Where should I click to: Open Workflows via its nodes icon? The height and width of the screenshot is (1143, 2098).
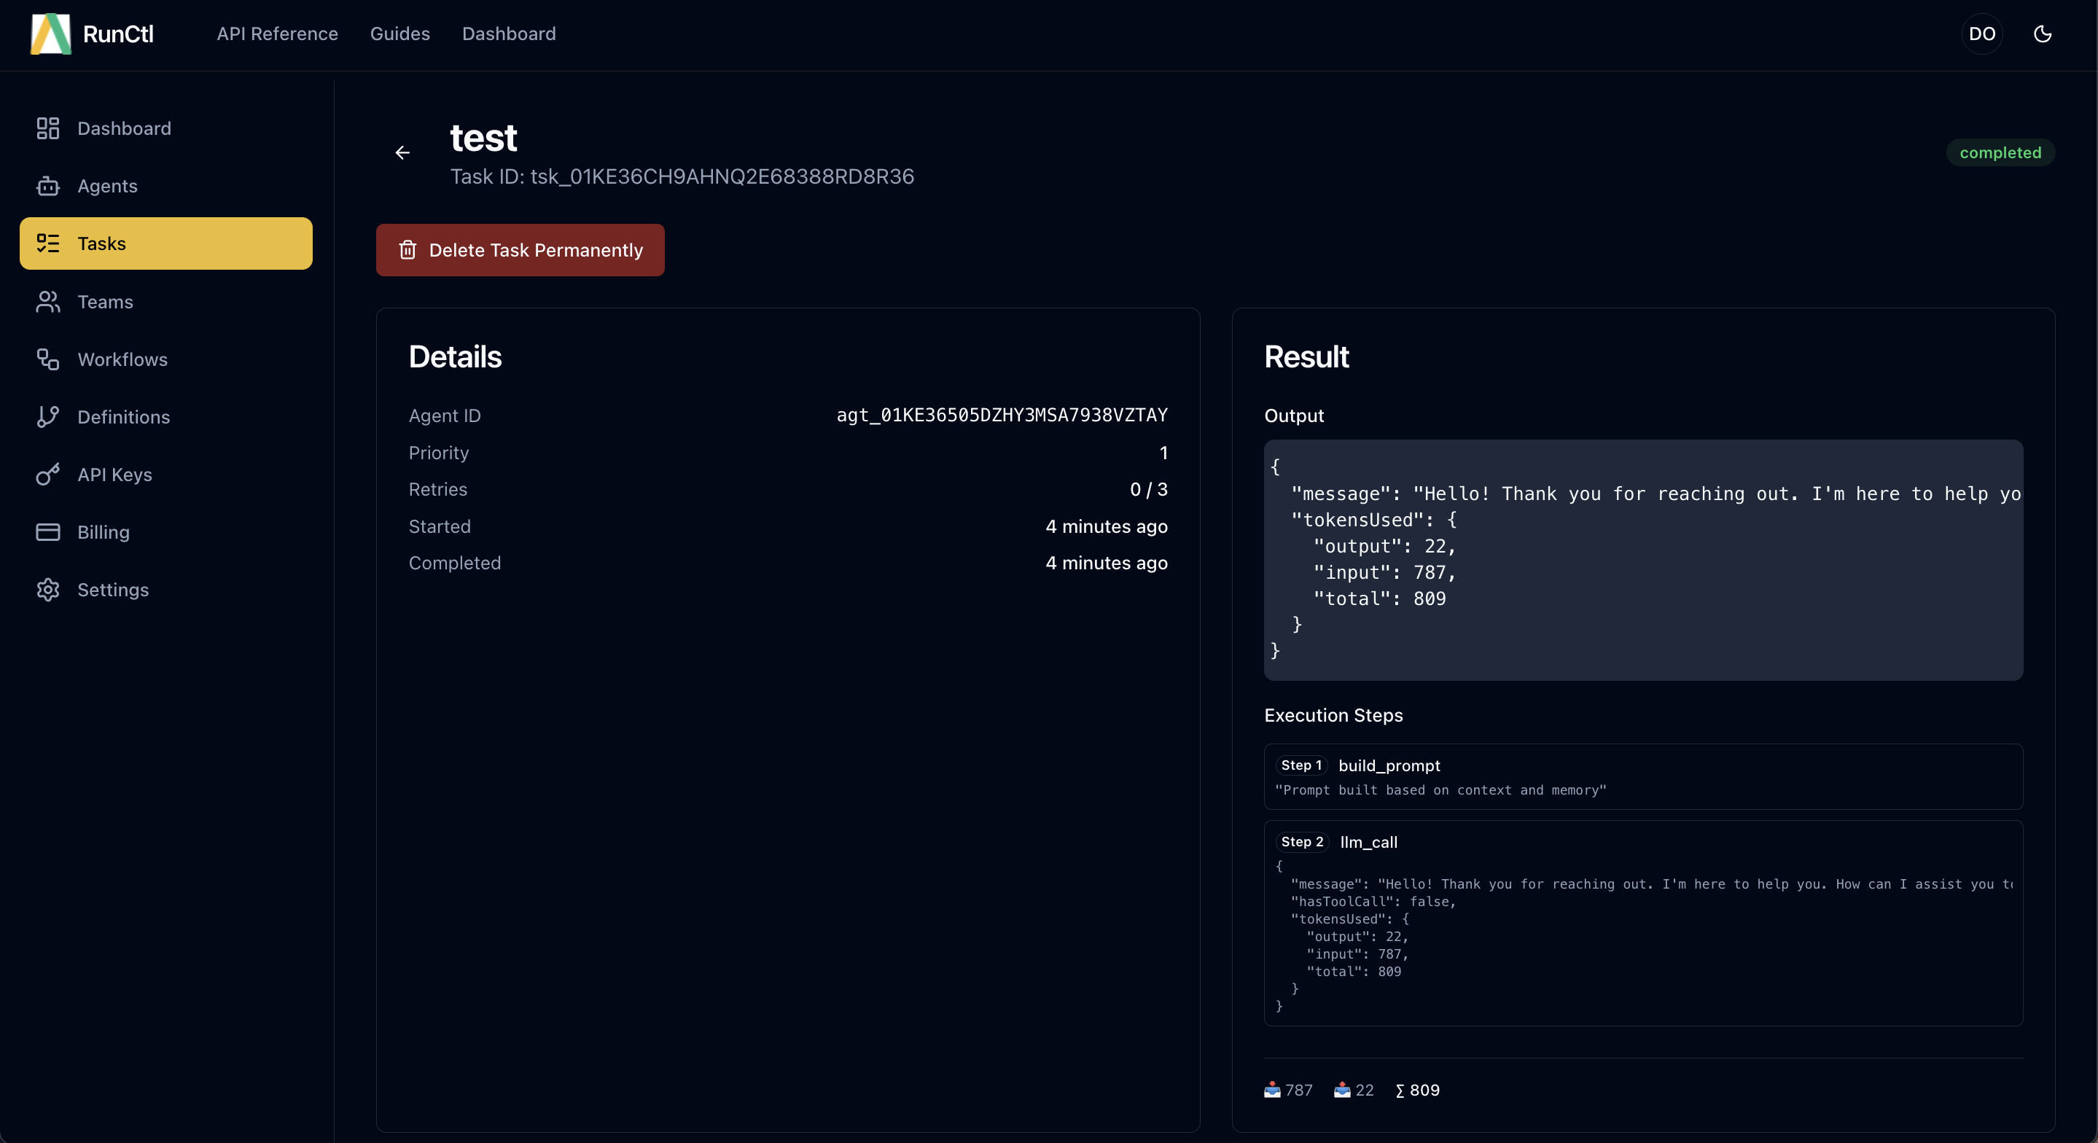pyautogui.click(x=47, y=359)
